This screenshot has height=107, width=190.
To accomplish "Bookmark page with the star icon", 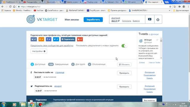I will tap(170, 7).
